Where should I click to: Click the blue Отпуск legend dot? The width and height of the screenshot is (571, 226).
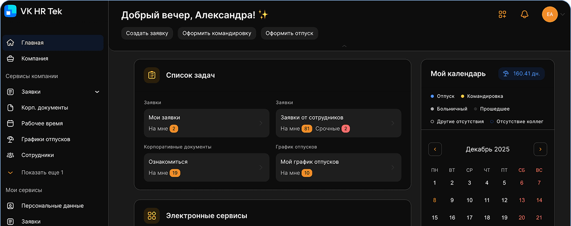click(432, 96)
